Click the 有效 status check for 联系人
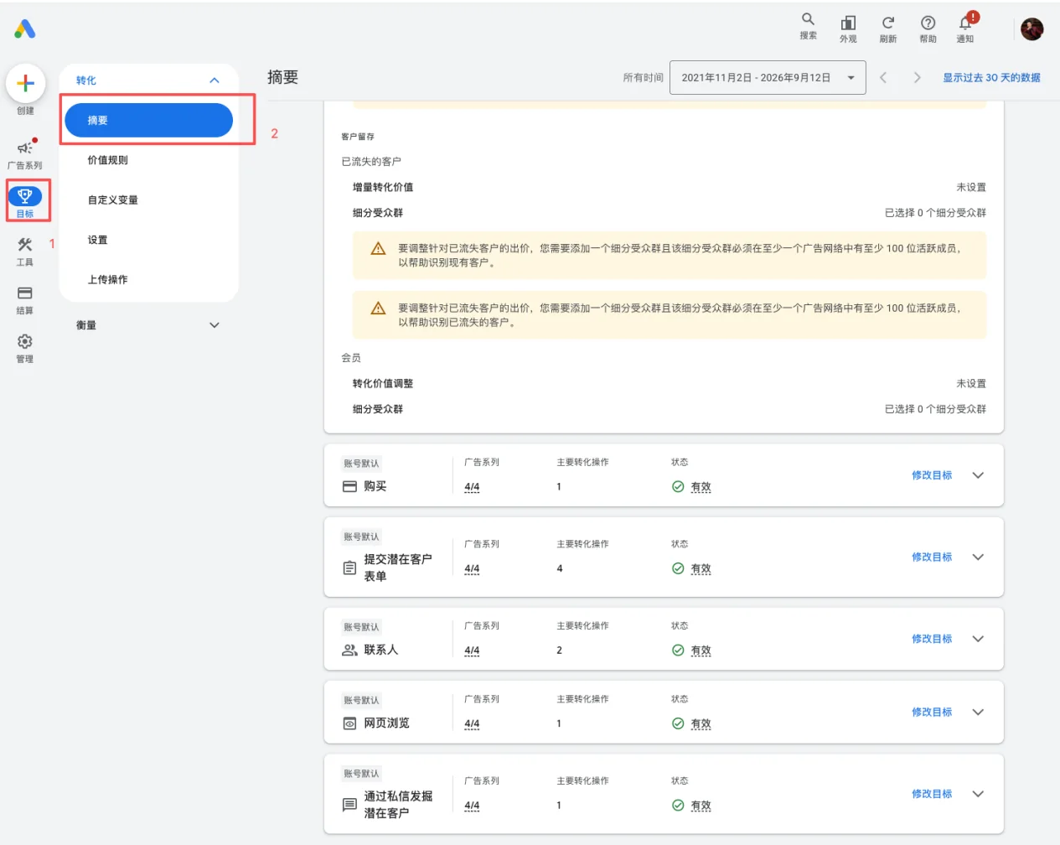 (x=678, y=650)
